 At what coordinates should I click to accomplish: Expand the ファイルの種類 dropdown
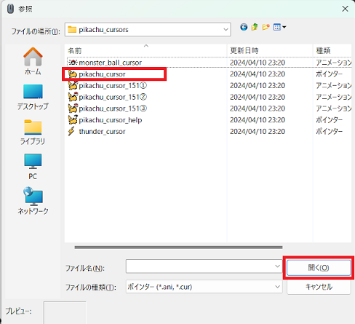tap(277, 287)
